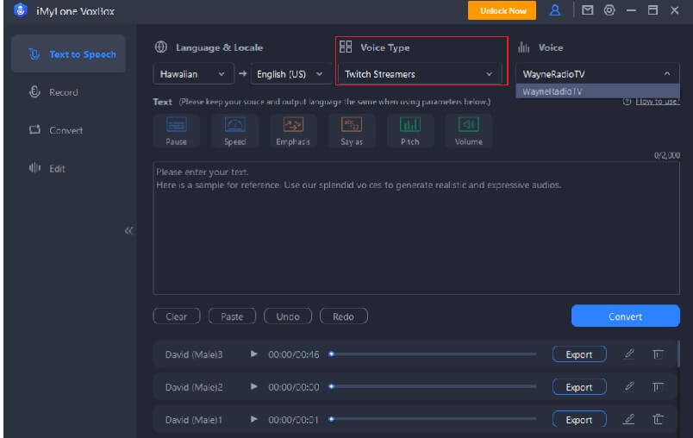Click the David (Male)2 file name
This screenshot has height=438, width=693.
194,387
